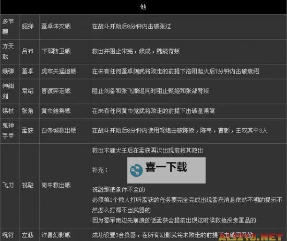This screenshot has height=241, width=287.
Task: Click stage name 白帝城救出戦
Action: point(59,130)
